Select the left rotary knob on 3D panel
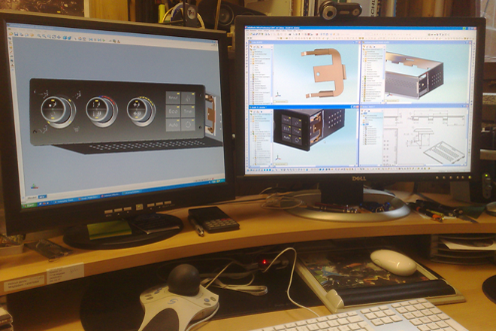The image size is (496, 331). 58,111
